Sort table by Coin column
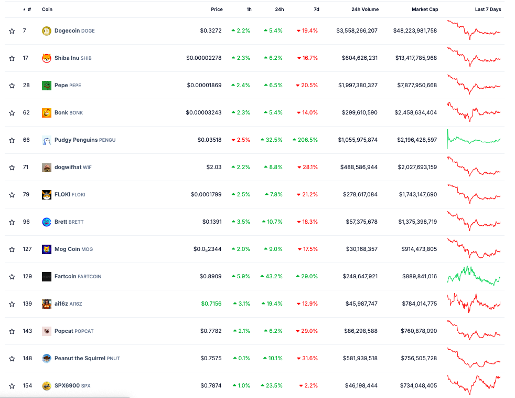This screenshot has width=515, height=398. (x=47, y=9)
